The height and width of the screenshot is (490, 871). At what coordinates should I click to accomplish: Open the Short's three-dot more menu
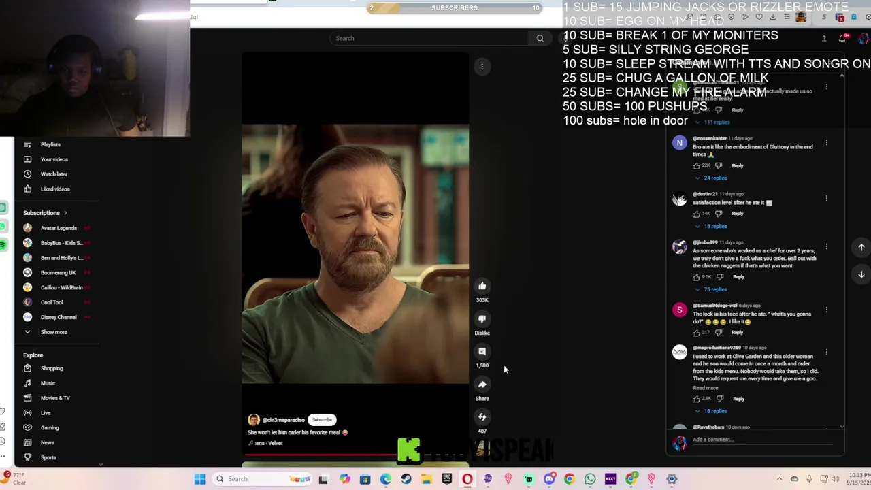tap(482, 67)
